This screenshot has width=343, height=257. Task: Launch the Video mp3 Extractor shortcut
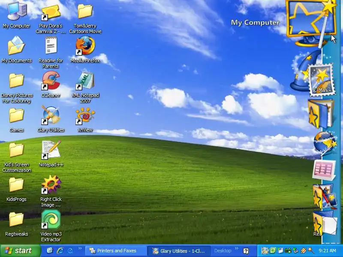pos(51,226)
